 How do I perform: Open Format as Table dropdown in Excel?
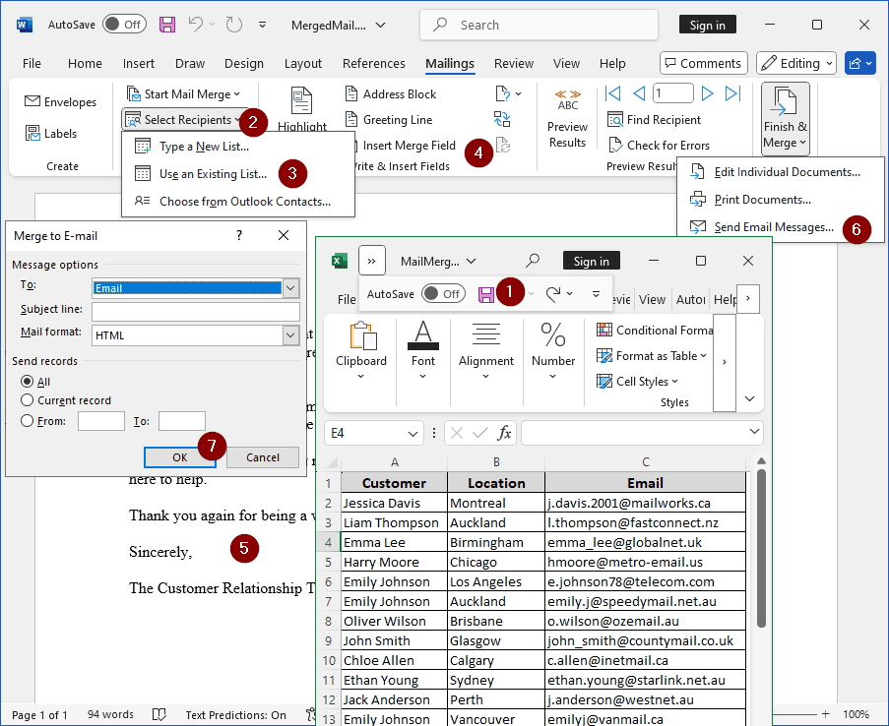[x=652, y=356]
